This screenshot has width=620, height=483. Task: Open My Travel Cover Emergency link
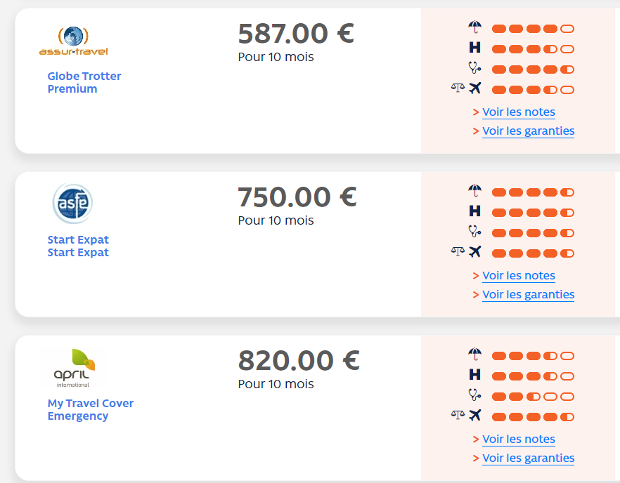90,409
